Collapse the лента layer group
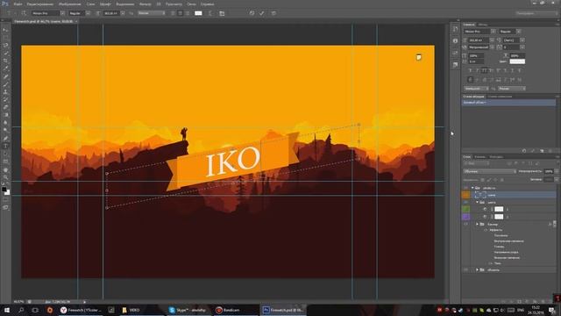 click(477, 203)
